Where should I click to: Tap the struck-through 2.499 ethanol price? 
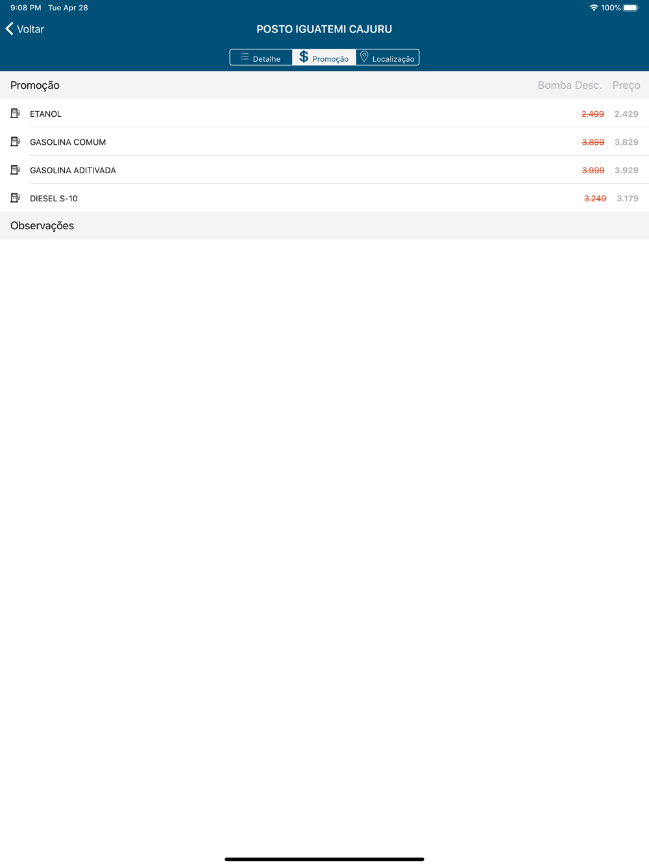pos(593,114)
